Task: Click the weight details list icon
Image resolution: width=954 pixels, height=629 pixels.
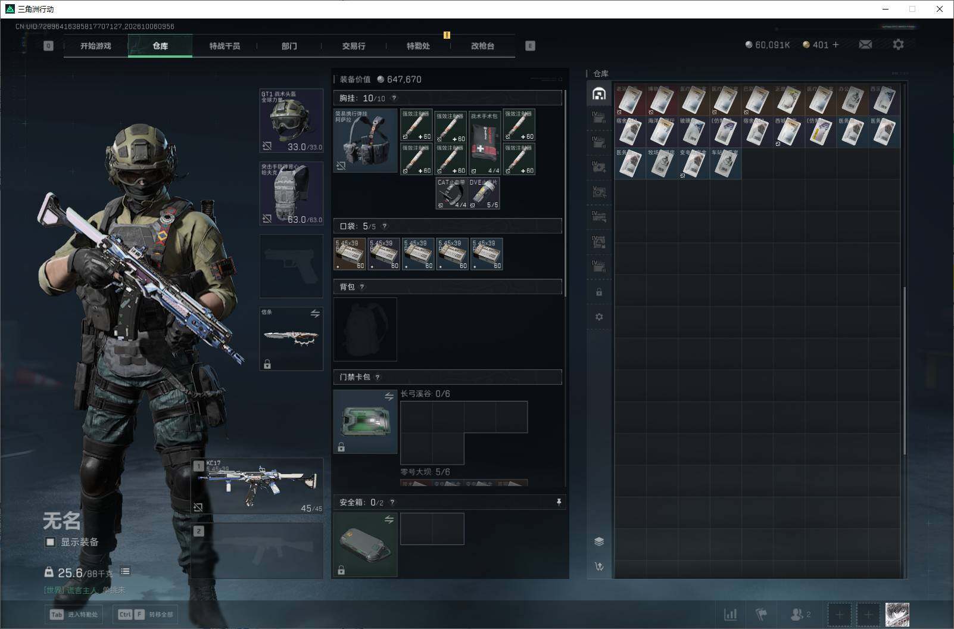Action: click(x=125, y=571)
